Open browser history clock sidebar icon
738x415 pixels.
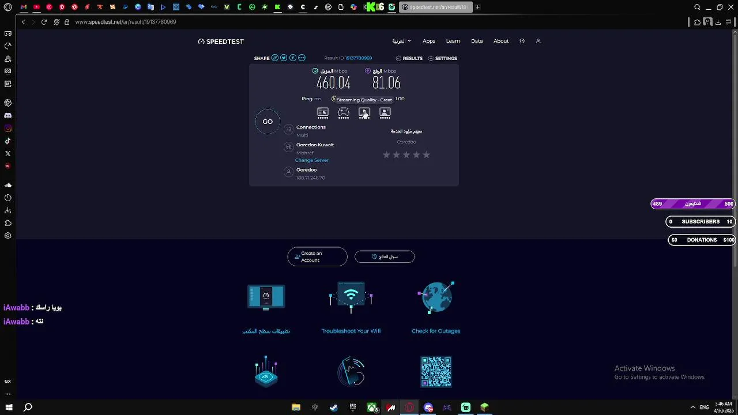click(8, 198)
